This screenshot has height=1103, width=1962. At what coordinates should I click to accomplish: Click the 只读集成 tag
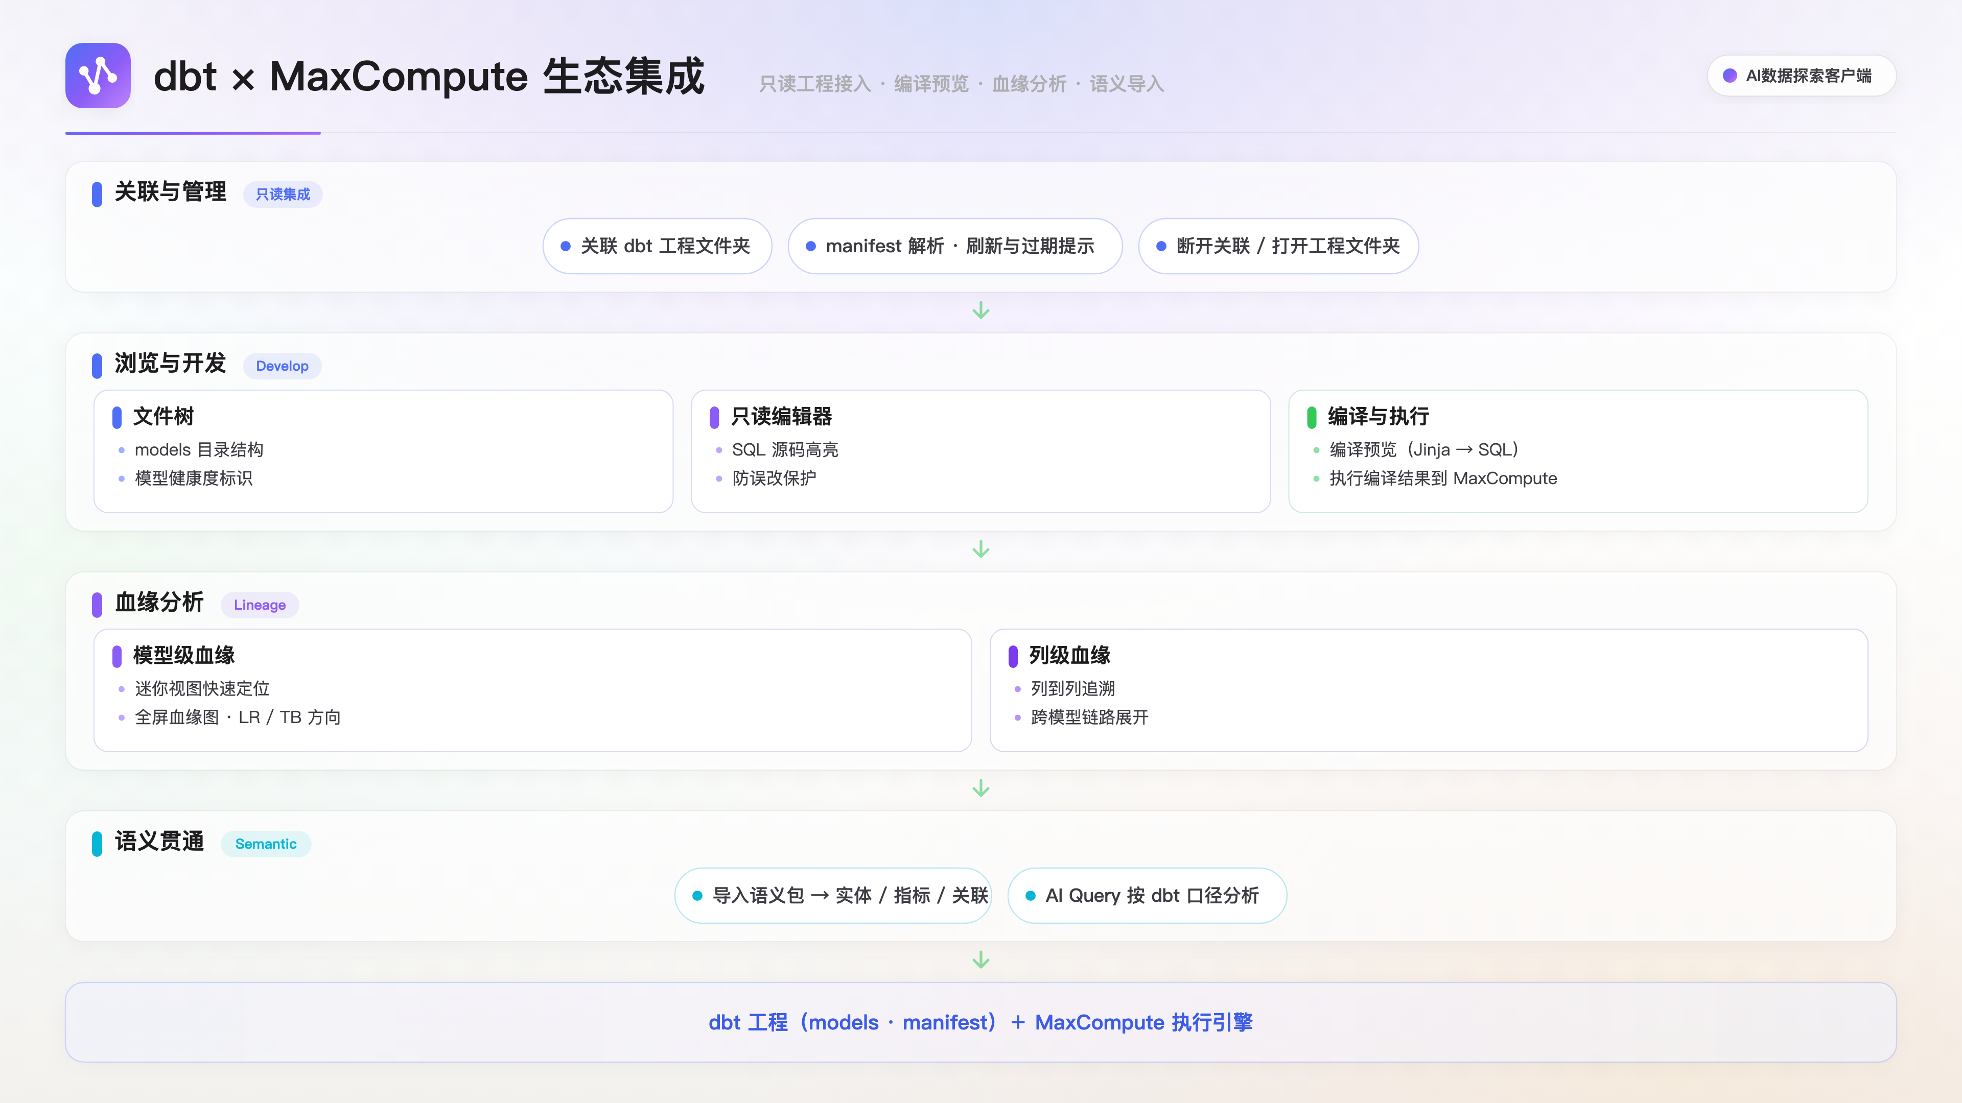coord(283,194)
